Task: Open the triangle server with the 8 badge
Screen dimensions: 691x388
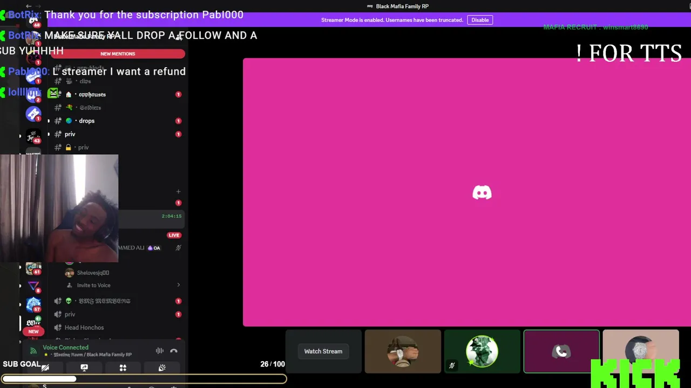Action: click(x=33, y=287)
